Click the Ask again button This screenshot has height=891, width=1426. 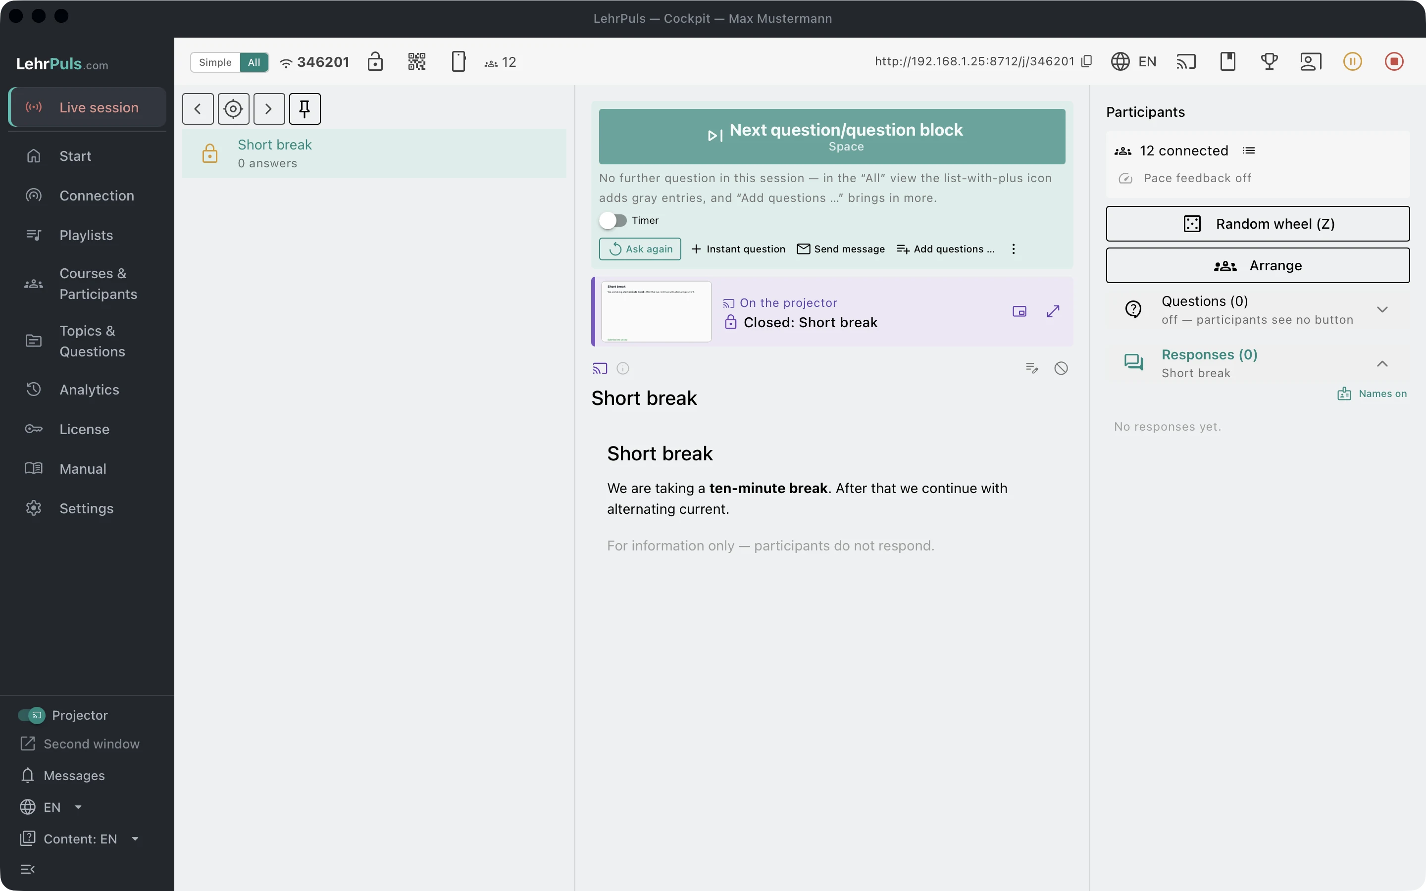(640, 248)
